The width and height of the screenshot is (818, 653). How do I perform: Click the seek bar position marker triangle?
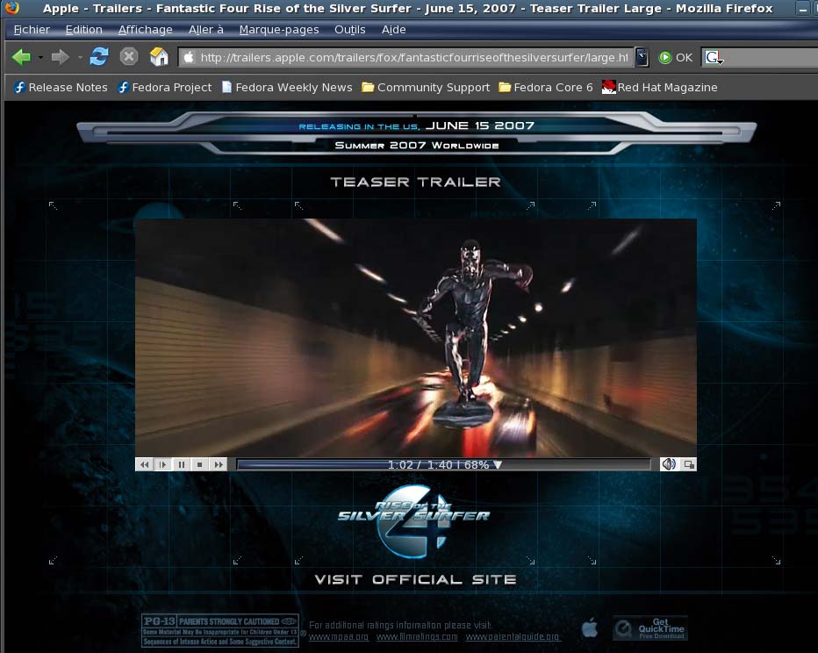point(498,464)
